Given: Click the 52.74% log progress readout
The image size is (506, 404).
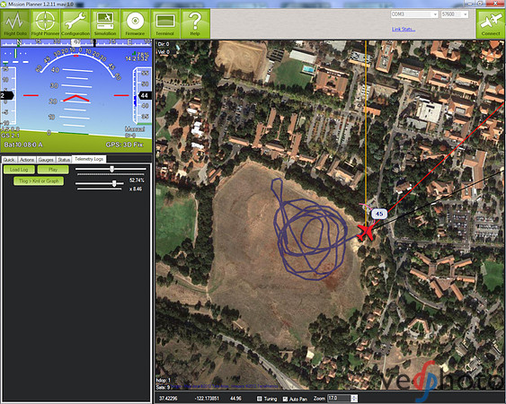Looking at the screenshot, I should click(137, 180).
